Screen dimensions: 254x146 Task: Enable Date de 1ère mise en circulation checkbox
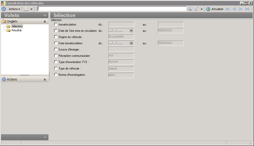[56, 30]
